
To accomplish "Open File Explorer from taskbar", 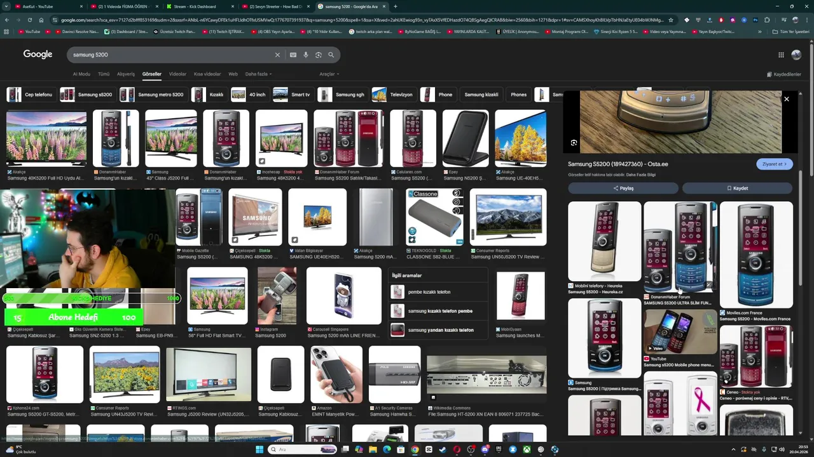I will tap(373, 449).
